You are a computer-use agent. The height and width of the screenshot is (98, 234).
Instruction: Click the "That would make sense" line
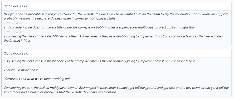pos(21,70)
